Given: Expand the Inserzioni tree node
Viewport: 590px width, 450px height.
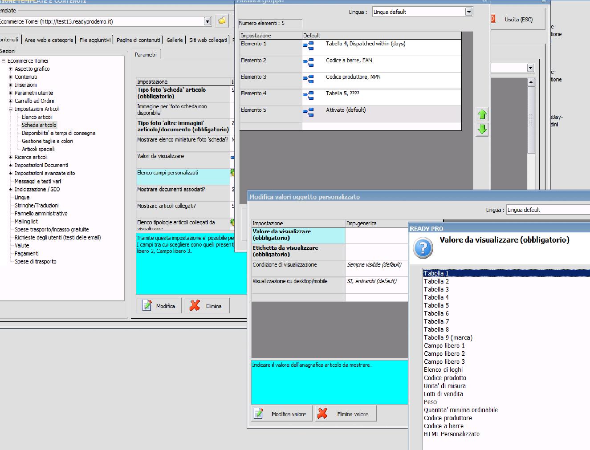Looking at the screenshot, I should (11, 85).
